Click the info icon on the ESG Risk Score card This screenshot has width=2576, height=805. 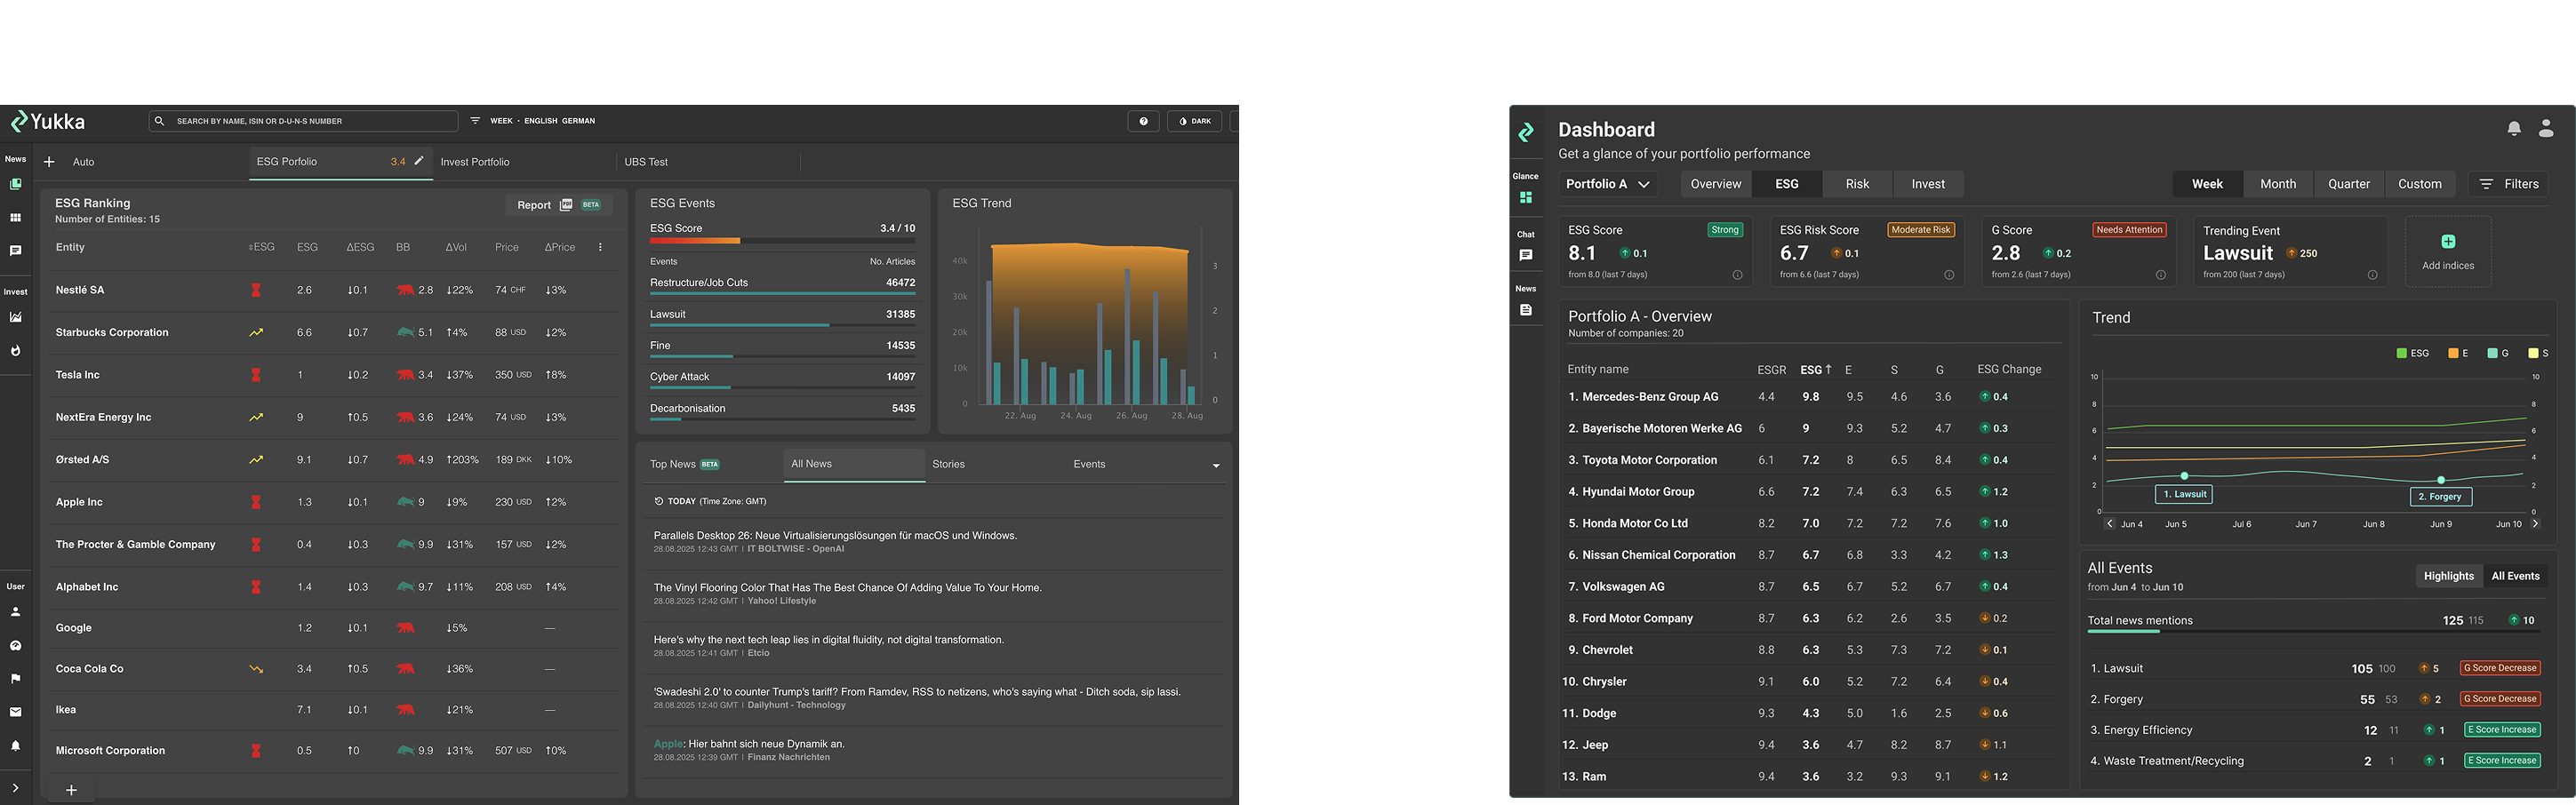pyautogui.click(x=1949, y=275)
